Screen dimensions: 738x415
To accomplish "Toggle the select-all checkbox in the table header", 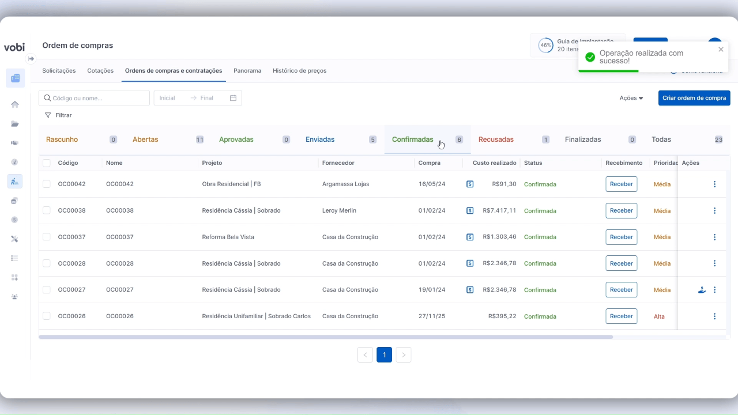I will tap(47, 163).
